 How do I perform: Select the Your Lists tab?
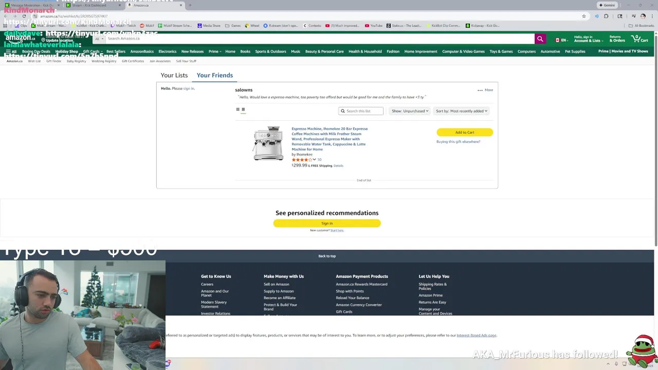(x=174, y=75)
